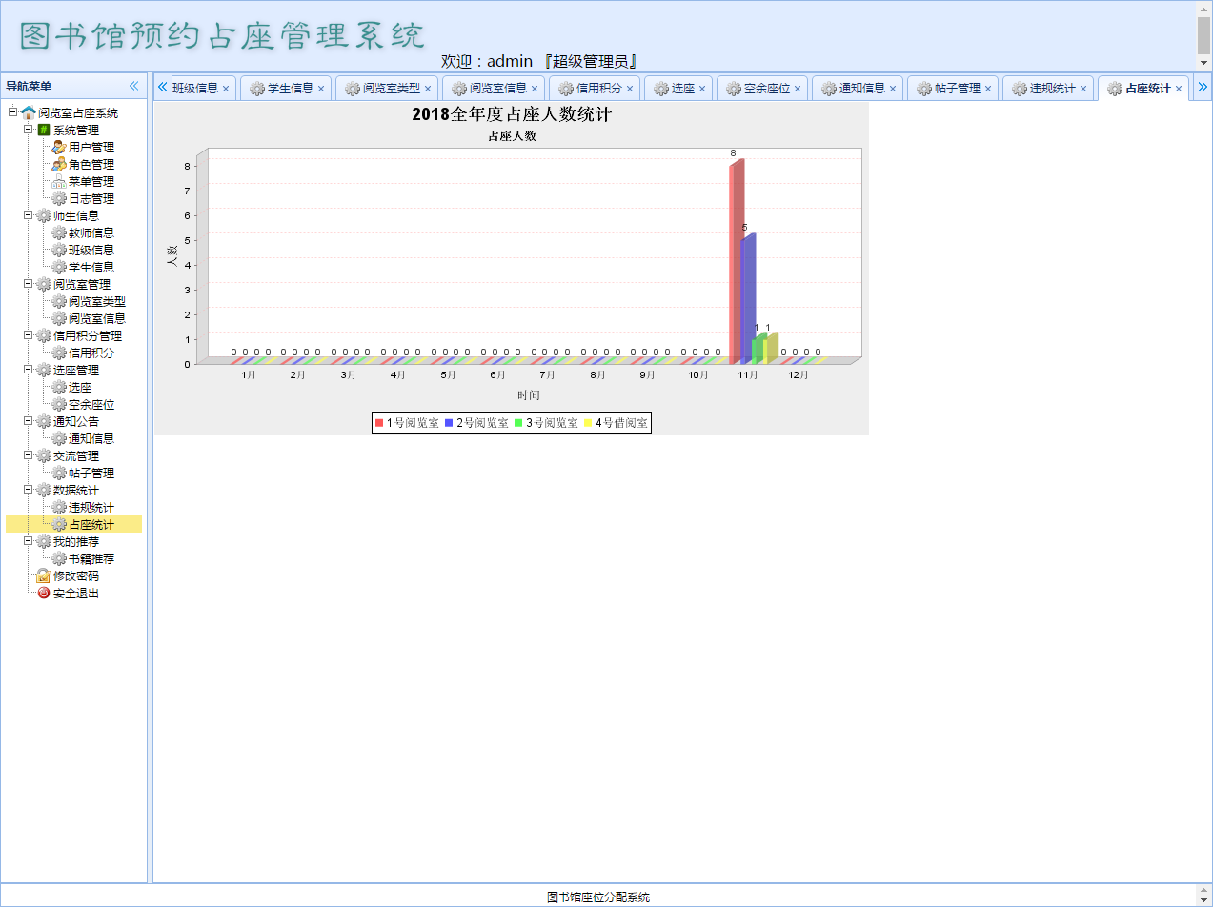This screenshot has width=1213, height=907.
Task: Close the 通知信息 tab
Action: pos(893,89)
